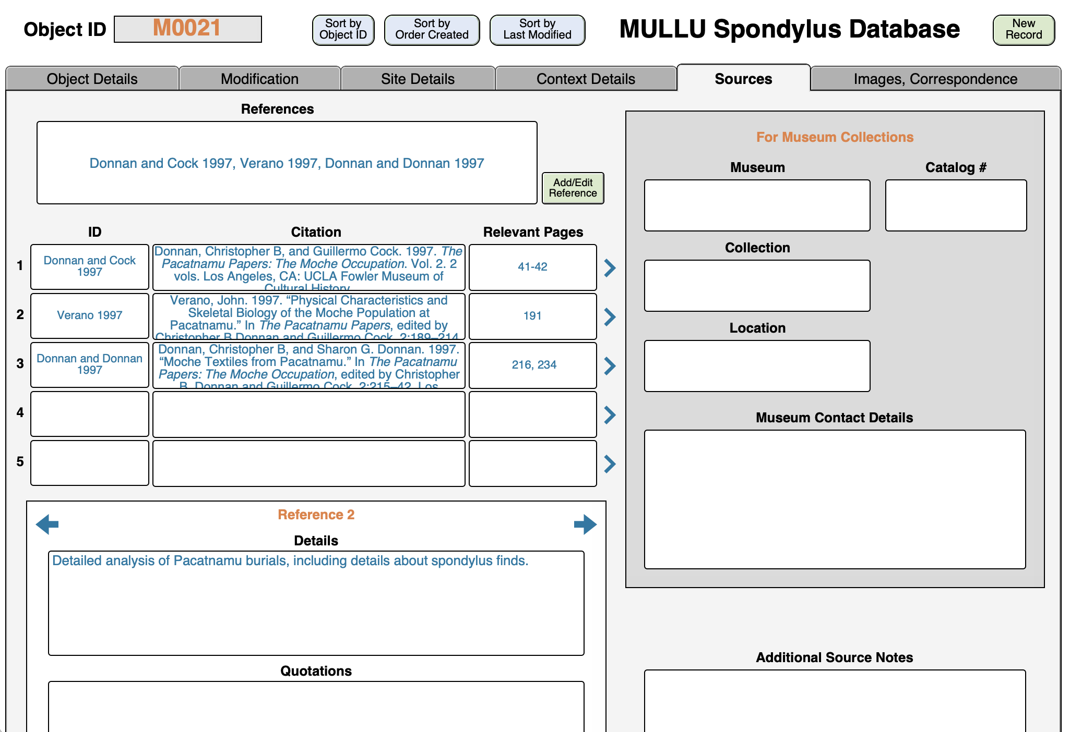This screenshot has height=732, width=1070.
Task: Click Museum Contact Details text box
Action: point(834,499)
